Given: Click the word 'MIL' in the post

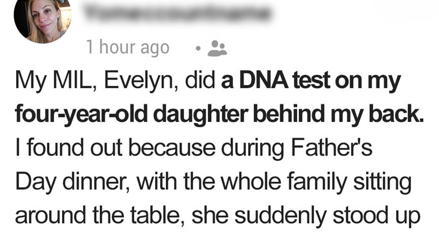Looking at the screenshot, I should [74, 80].
